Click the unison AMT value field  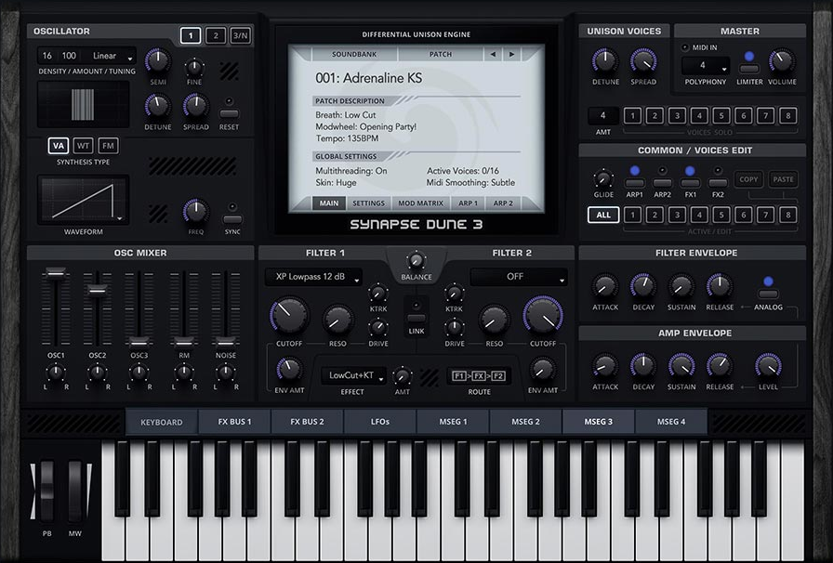coord(603,115)
